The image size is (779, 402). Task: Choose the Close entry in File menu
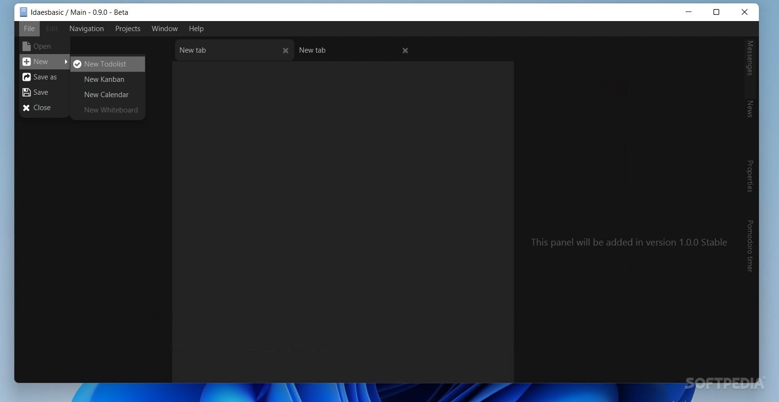tap(45, 108)
